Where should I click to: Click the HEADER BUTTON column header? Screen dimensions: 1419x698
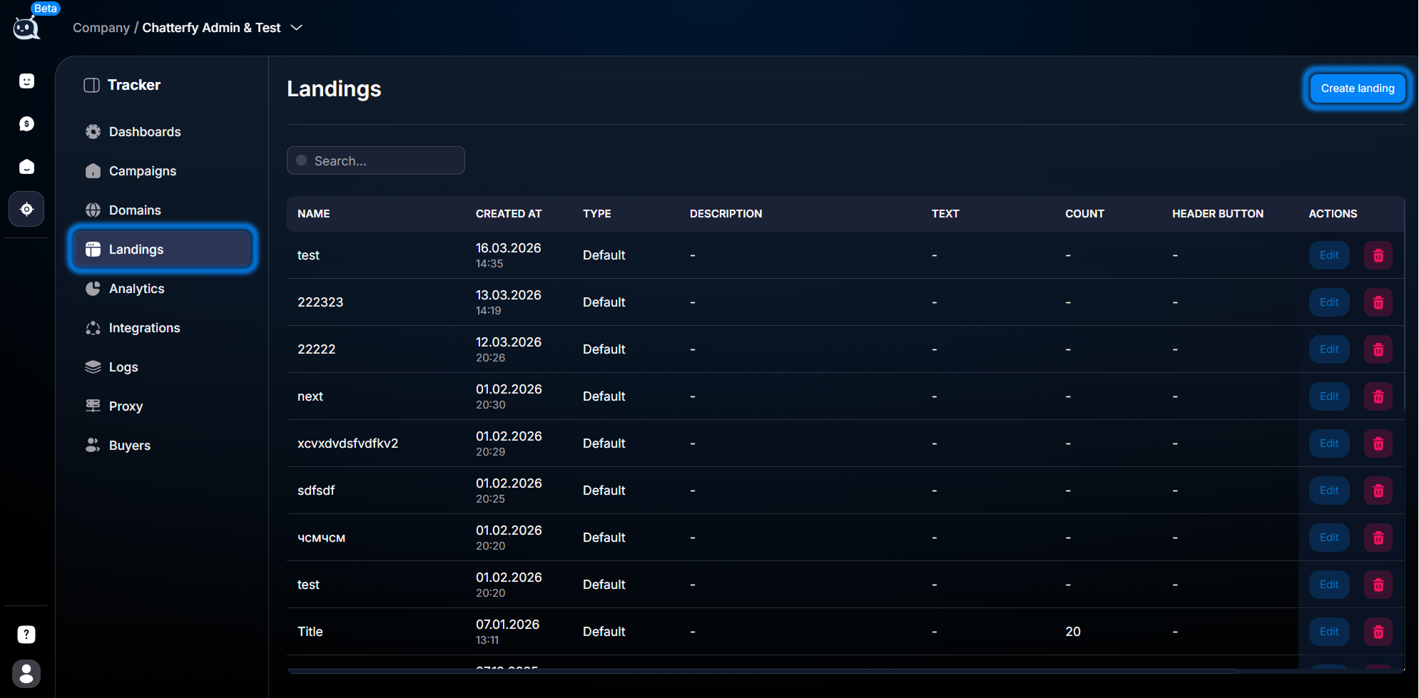(x=1218, y=214)
